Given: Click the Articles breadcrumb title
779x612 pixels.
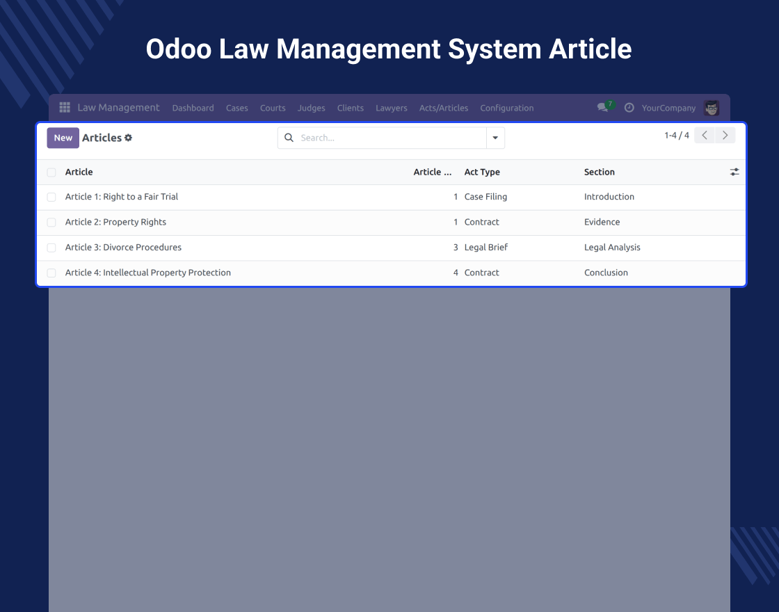Looking at the screenshot, I should click(x=102, y=138).
